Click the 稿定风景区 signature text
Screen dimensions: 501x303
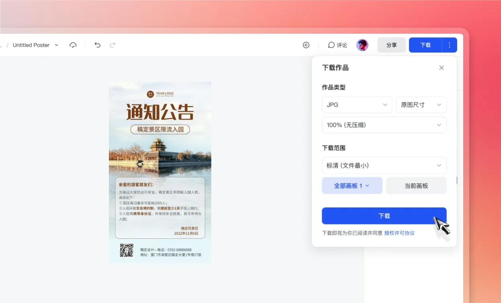click(x=190, y=228)
